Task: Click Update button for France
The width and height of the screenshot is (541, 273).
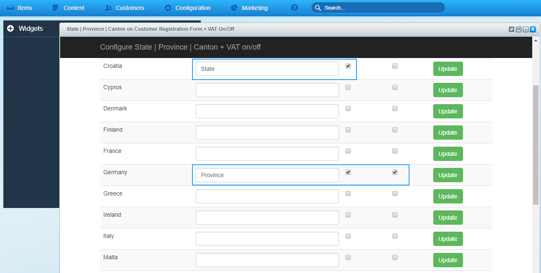Action: [x=448, y=154]
